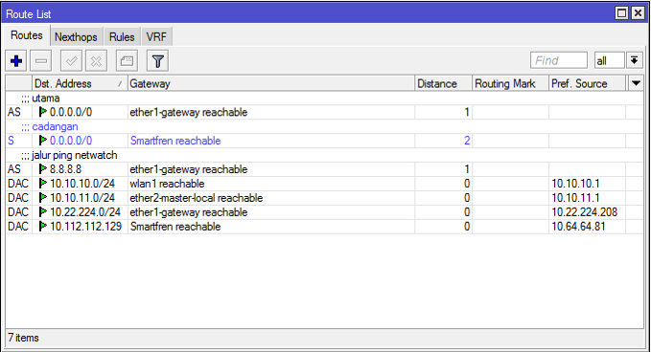The height and width of the screenshot is (352, 651).
Task: Click inside the Find search field
Action: 559,60
